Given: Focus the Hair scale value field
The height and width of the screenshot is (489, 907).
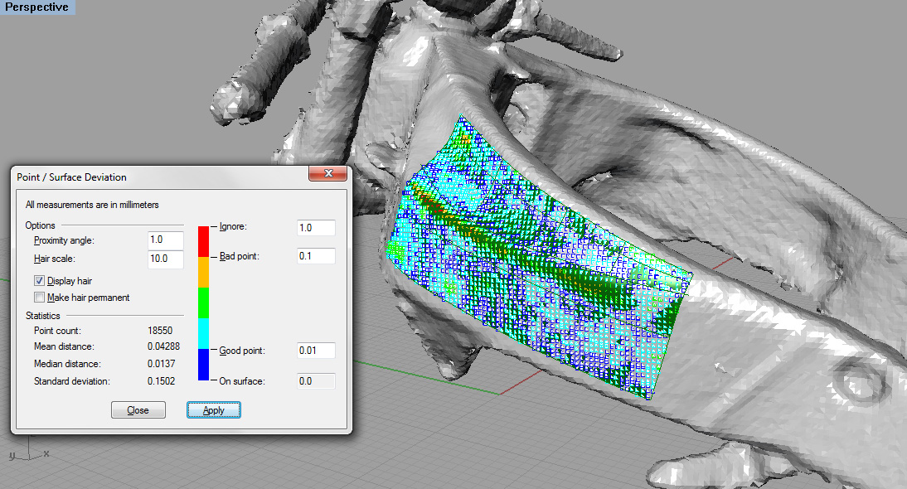Looking at the screenshot, I should pyautogui.click(x=165, y=259).
